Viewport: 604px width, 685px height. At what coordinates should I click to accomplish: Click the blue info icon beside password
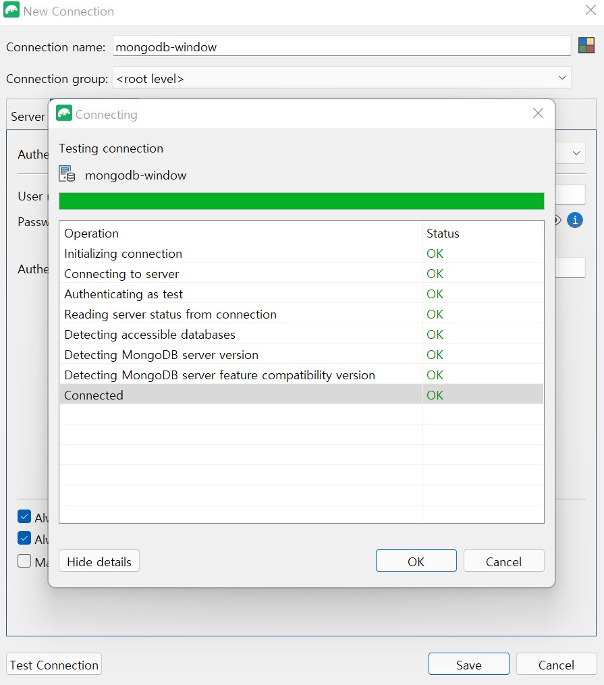coord(575,220)
